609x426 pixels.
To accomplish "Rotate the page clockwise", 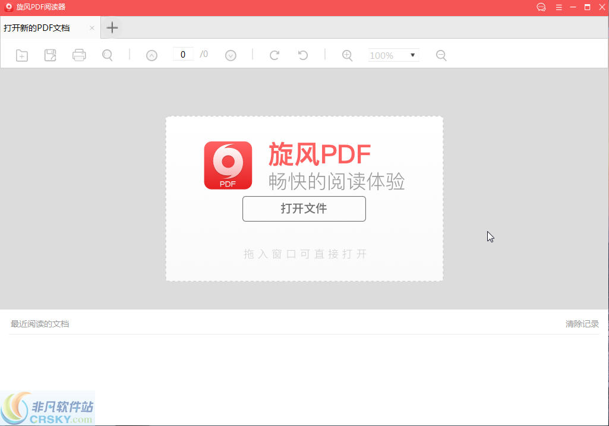I will coord(274,55).
